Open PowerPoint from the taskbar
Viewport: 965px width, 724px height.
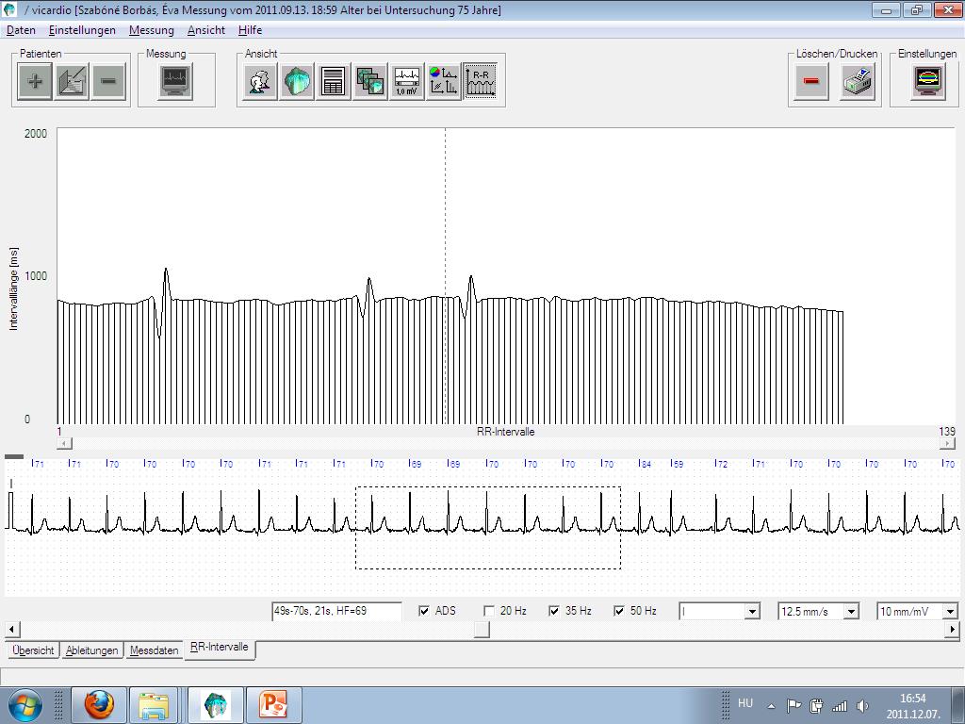[273, 705]
